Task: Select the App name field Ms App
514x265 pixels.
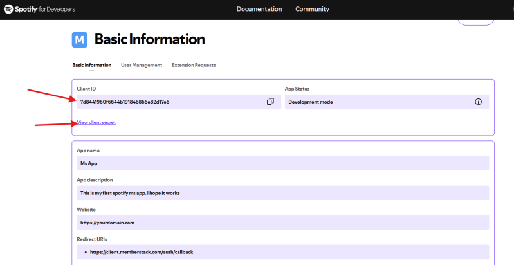Action: pyautogui.click(x=283, y=163)
